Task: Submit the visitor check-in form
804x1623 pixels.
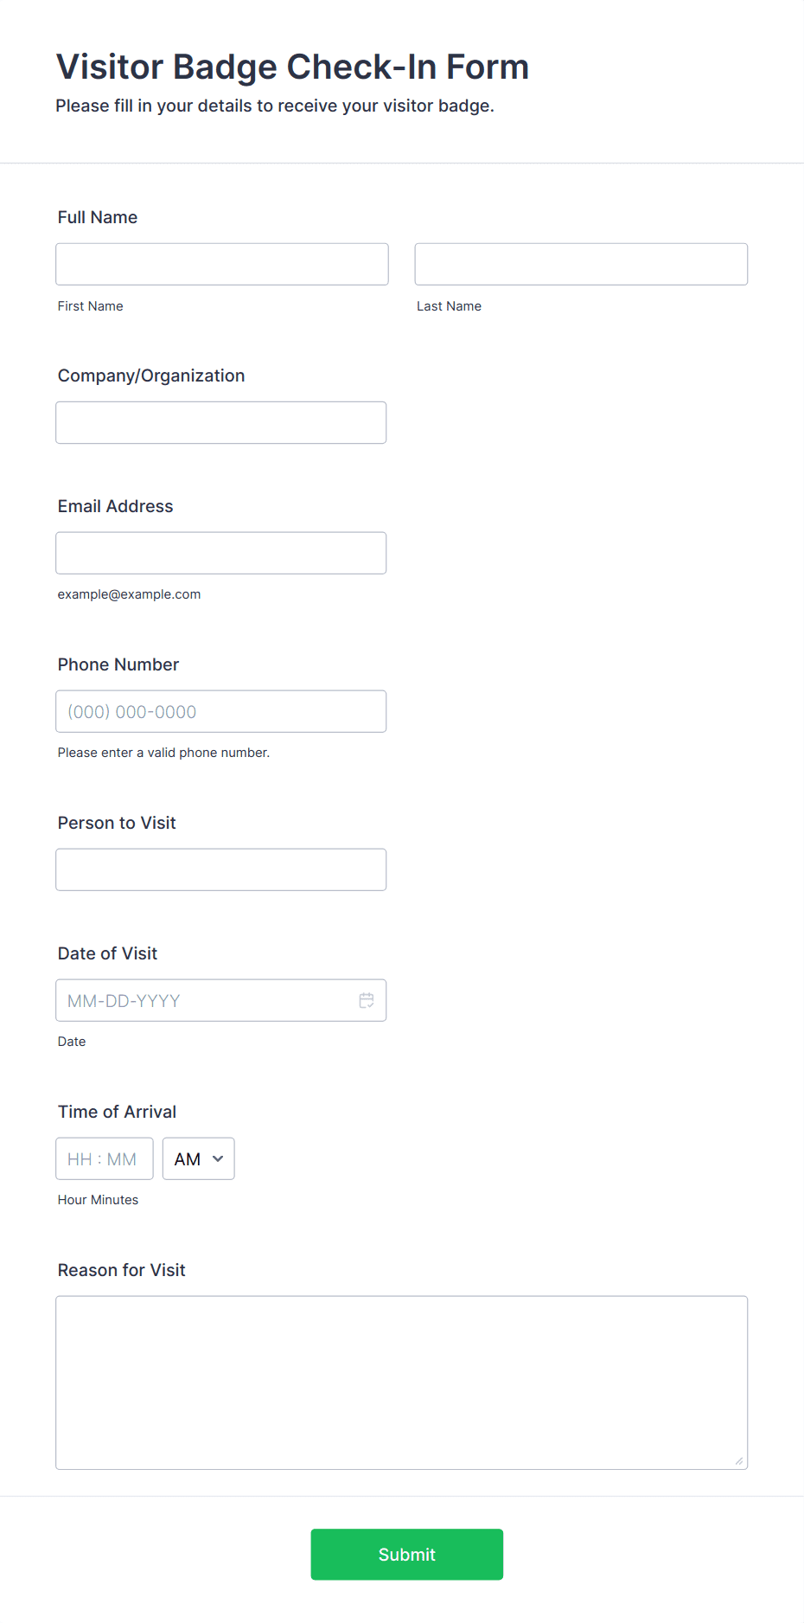Action: coord(407,1554)
